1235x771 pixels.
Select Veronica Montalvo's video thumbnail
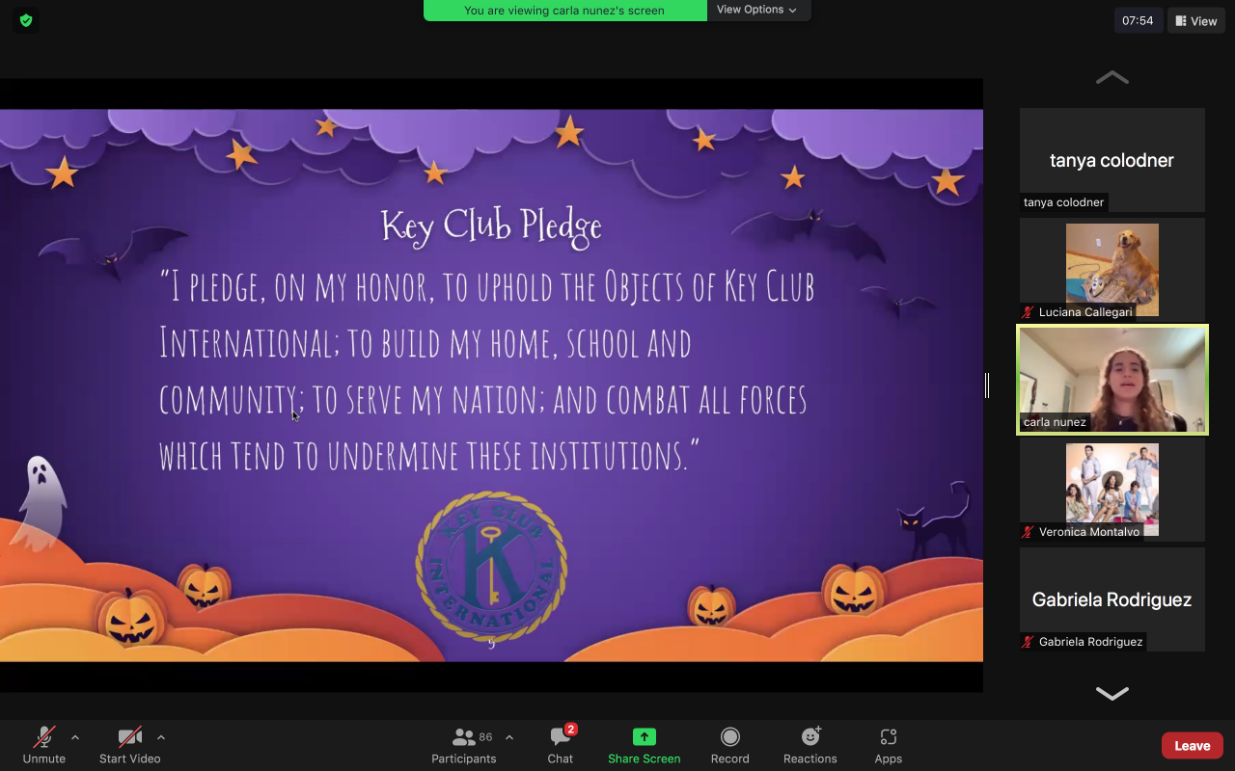click(x=1112, y=490)
